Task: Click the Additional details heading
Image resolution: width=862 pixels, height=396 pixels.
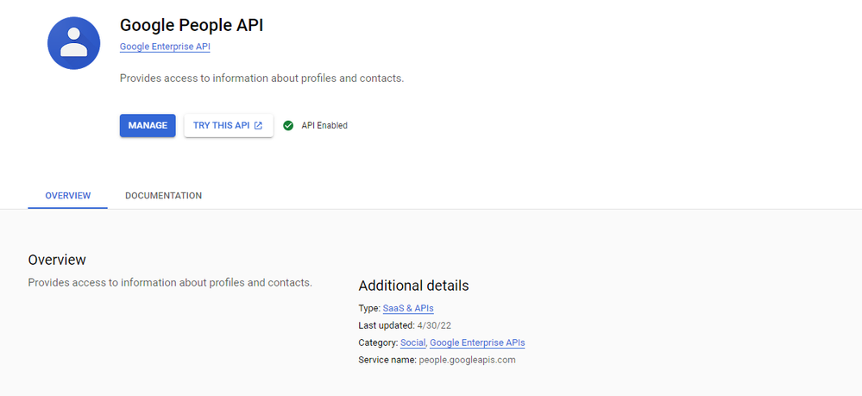Action: point(413,286)
